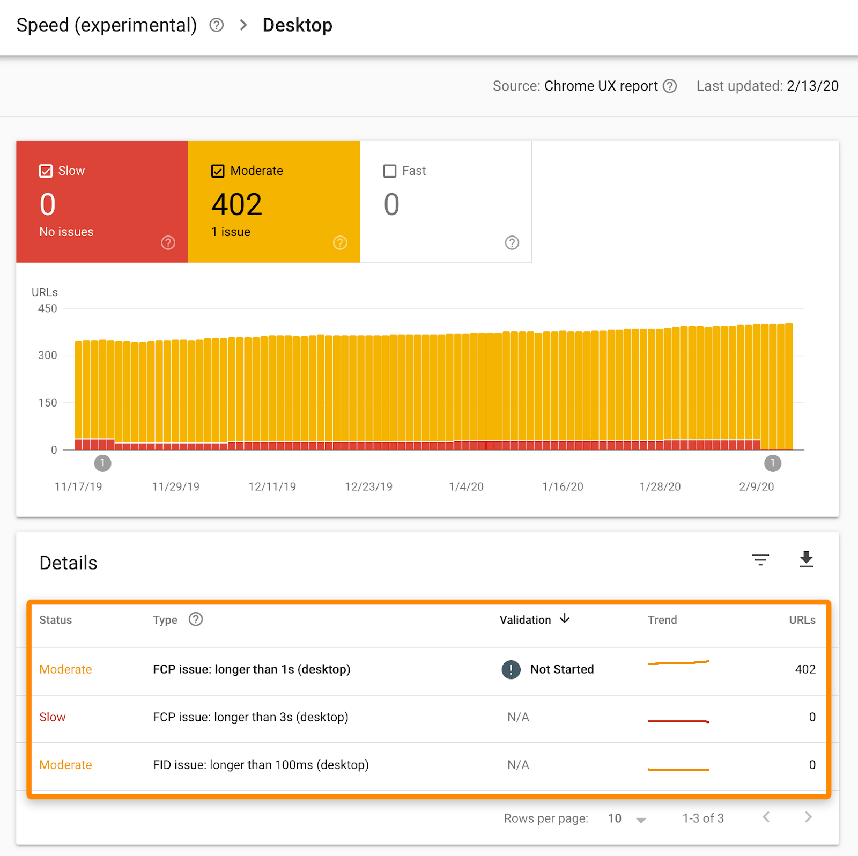858x856 pixels.
Task: Uncheck the Moderate category checkbox
Action: 218,171
